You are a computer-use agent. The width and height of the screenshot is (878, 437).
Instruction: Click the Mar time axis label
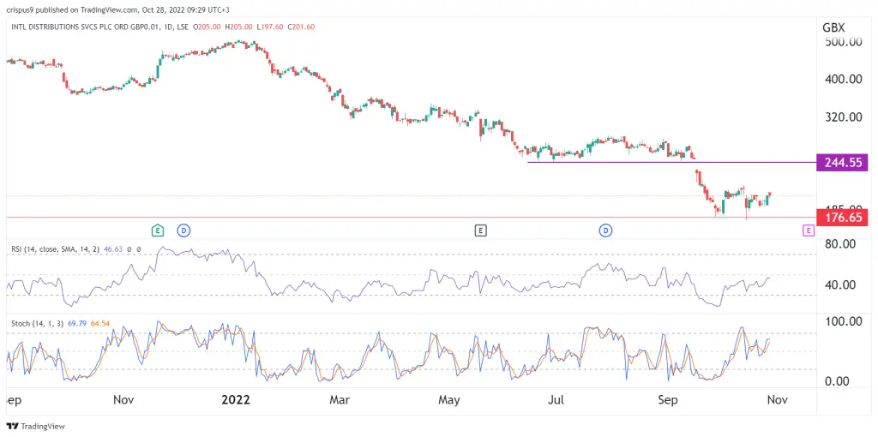(x=340, y=400)
